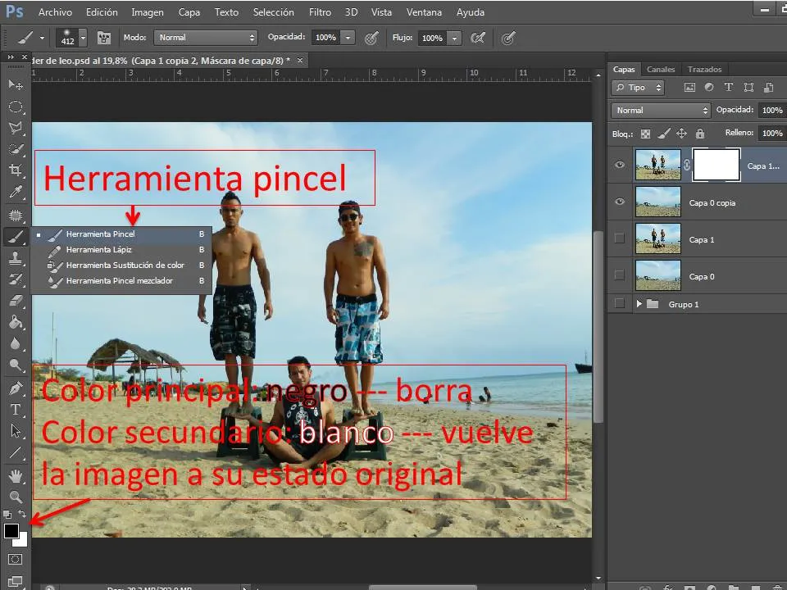Screen dimensions: 787x590
Task: Select the Quick Selection tool
Action: click(x=16, y=149)
